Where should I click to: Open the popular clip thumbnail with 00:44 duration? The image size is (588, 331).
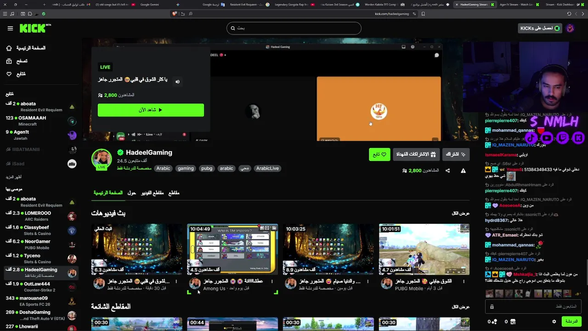tap(232, 324)
